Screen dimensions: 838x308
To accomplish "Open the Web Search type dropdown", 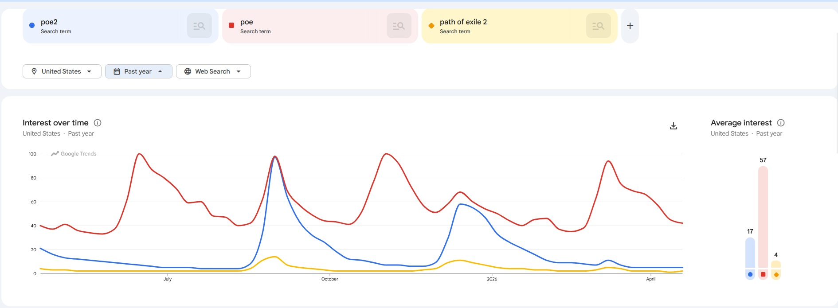I will [x=213, y=71].
